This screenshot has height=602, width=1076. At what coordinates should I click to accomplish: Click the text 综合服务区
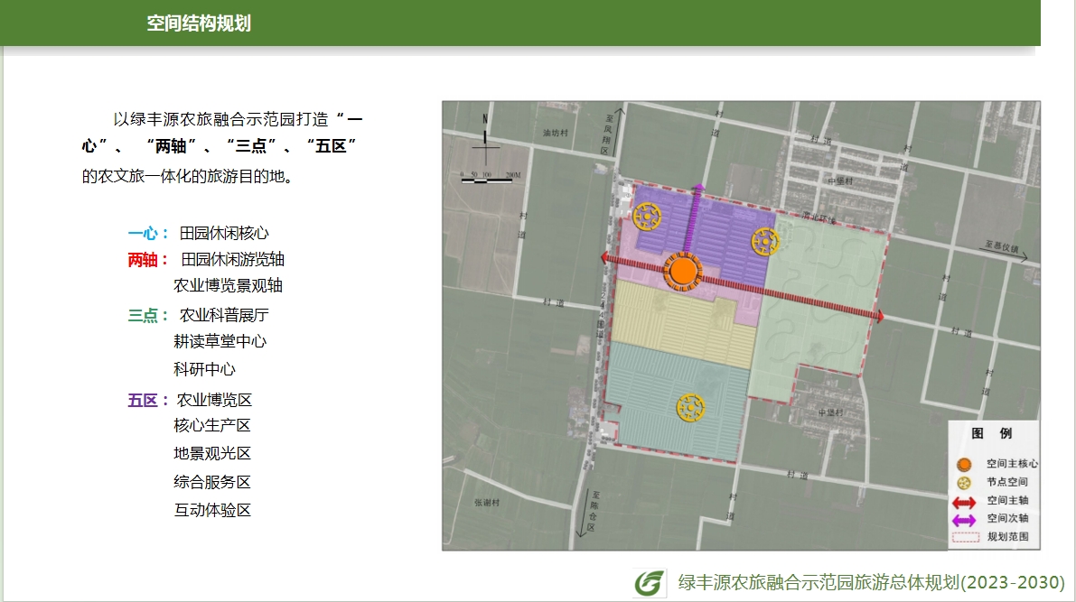point(212,483)
